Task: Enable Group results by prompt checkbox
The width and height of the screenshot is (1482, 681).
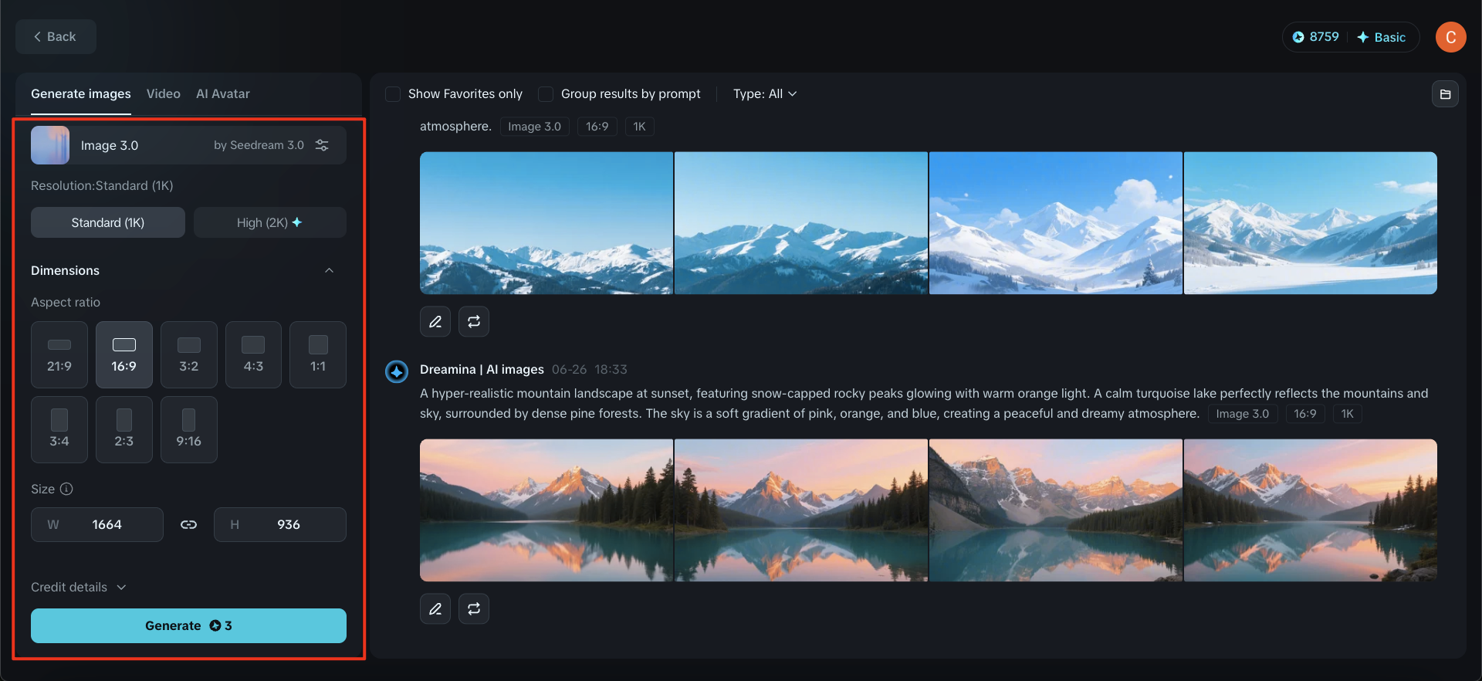Action: click(546, 94)
